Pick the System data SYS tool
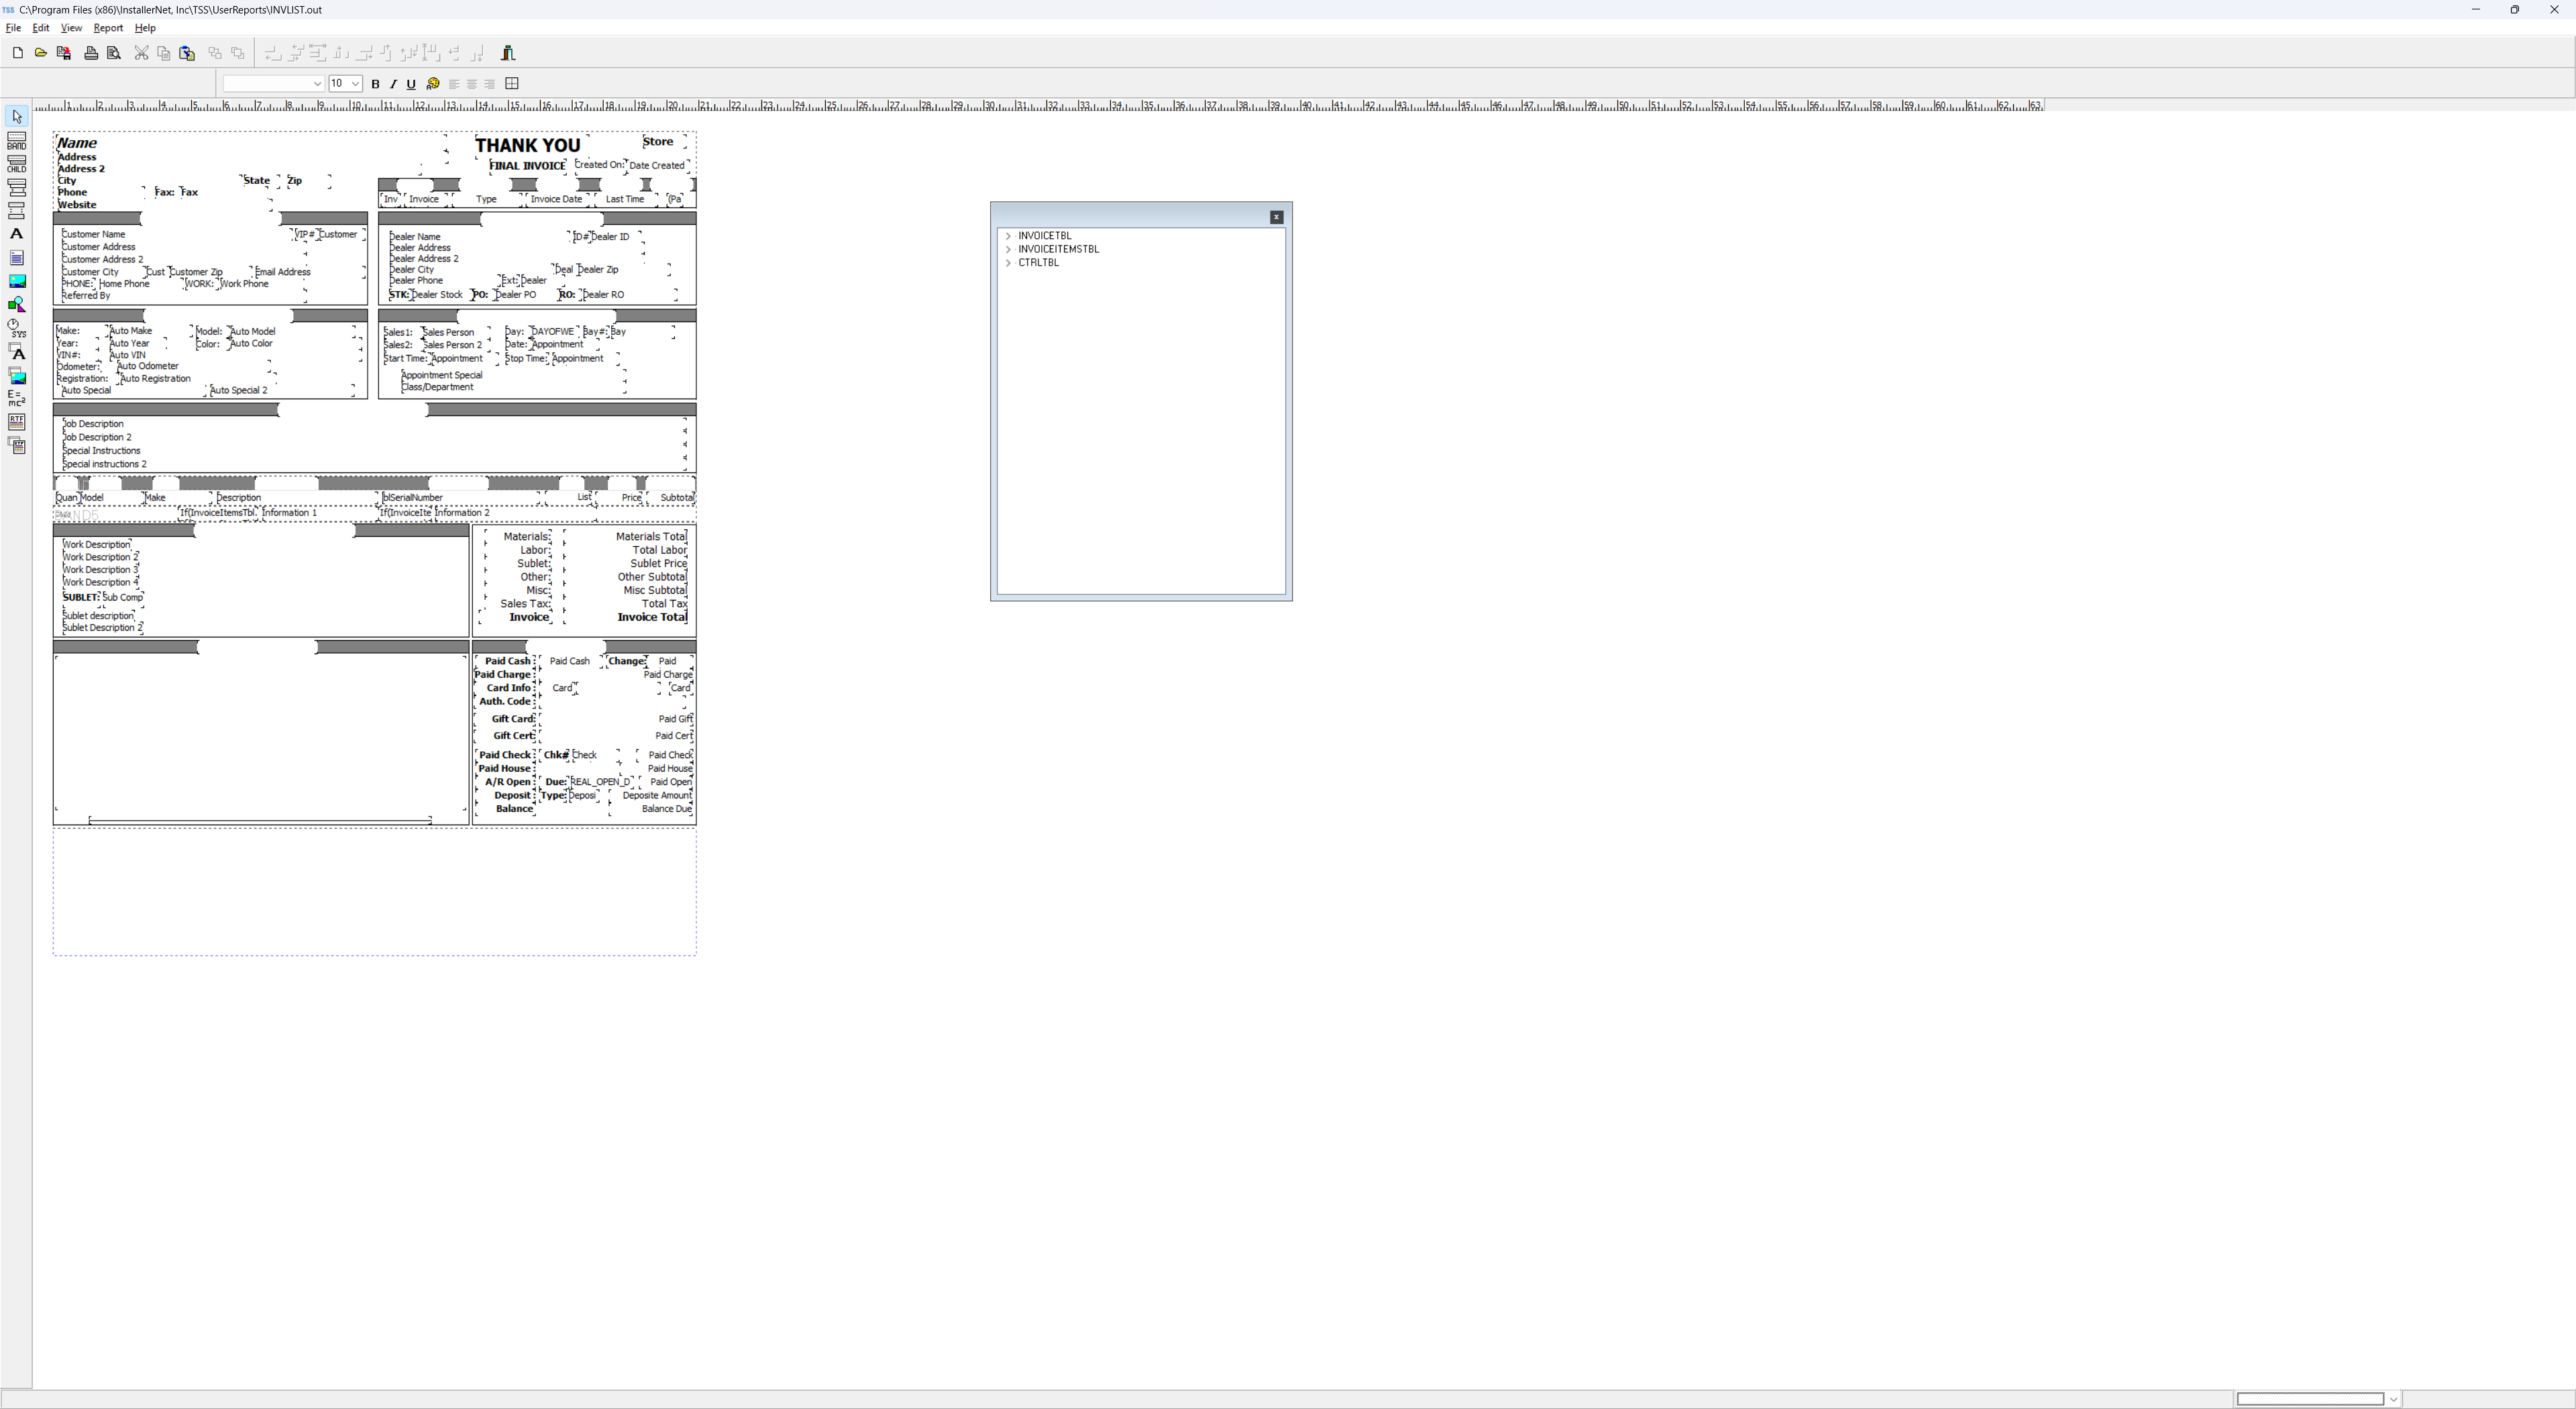This screenshot has height=1409, width=2576. 16,328
